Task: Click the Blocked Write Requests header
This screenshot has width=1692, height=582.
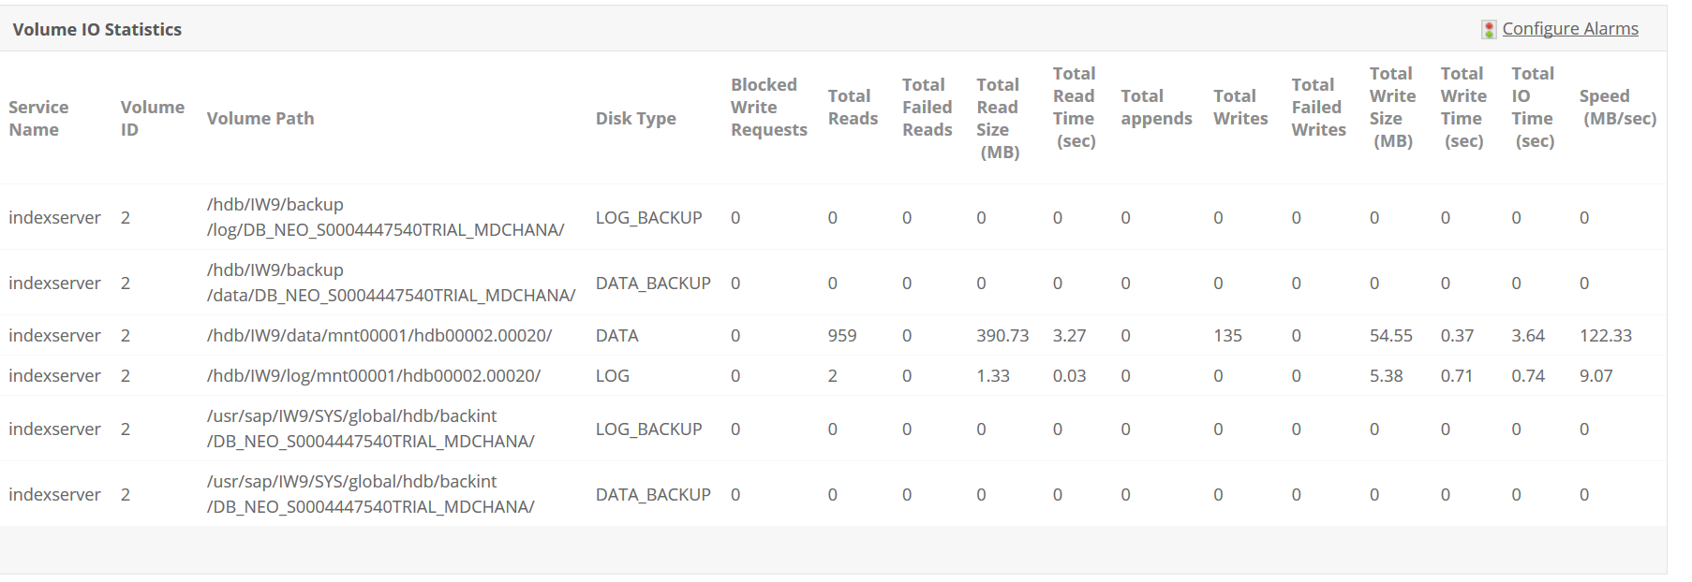Action: pyautogui.click(x=768, y=107)
